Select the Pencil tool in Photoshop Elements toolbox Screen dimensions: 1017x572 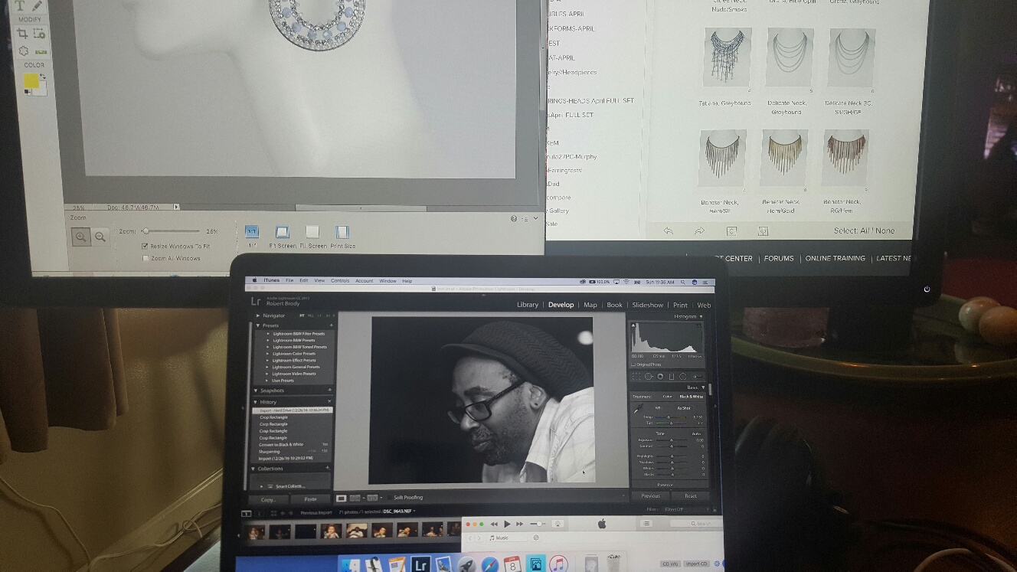pos(38,5)
